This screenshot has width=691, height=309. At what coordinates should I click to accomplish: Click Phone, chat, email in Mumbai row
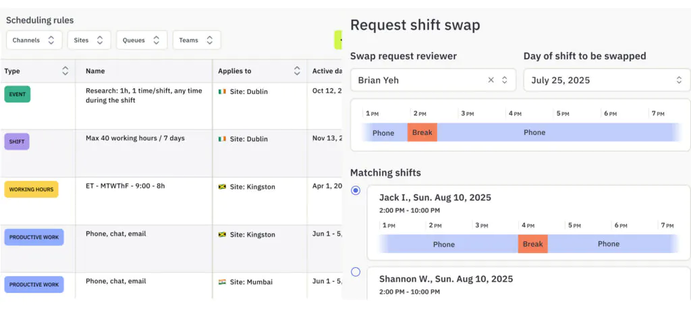pyautogui.click(x=116, y=281)
